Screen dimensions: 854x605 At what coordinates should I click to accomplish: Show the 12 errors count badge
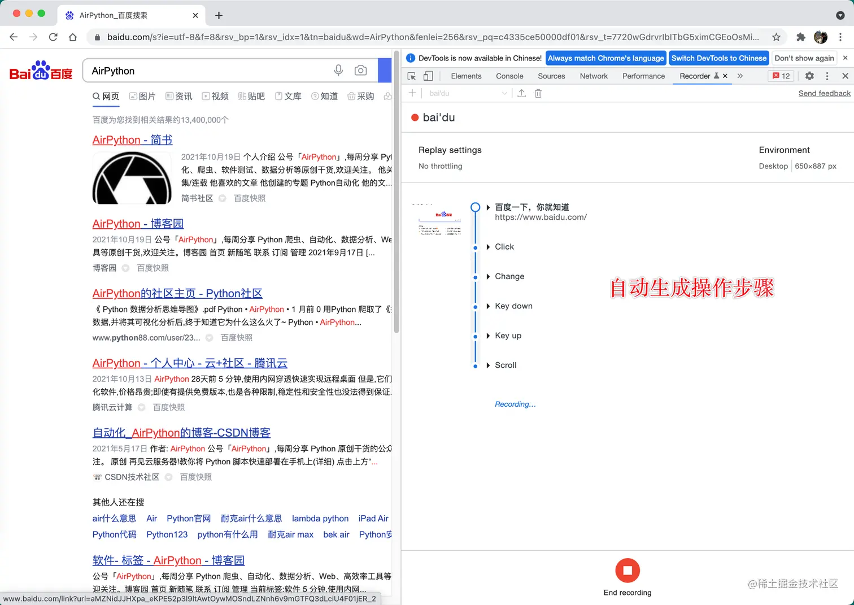point(781,76)
